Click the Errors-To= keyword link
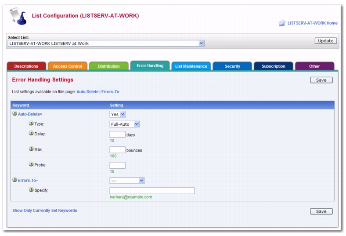Viewport: 346px width, 236px height. (28, 180)
